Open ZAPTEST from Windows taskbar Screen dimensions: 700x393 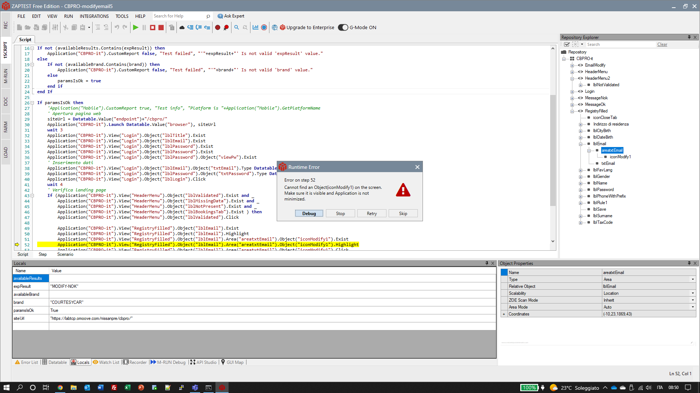(x=222, y=388)
